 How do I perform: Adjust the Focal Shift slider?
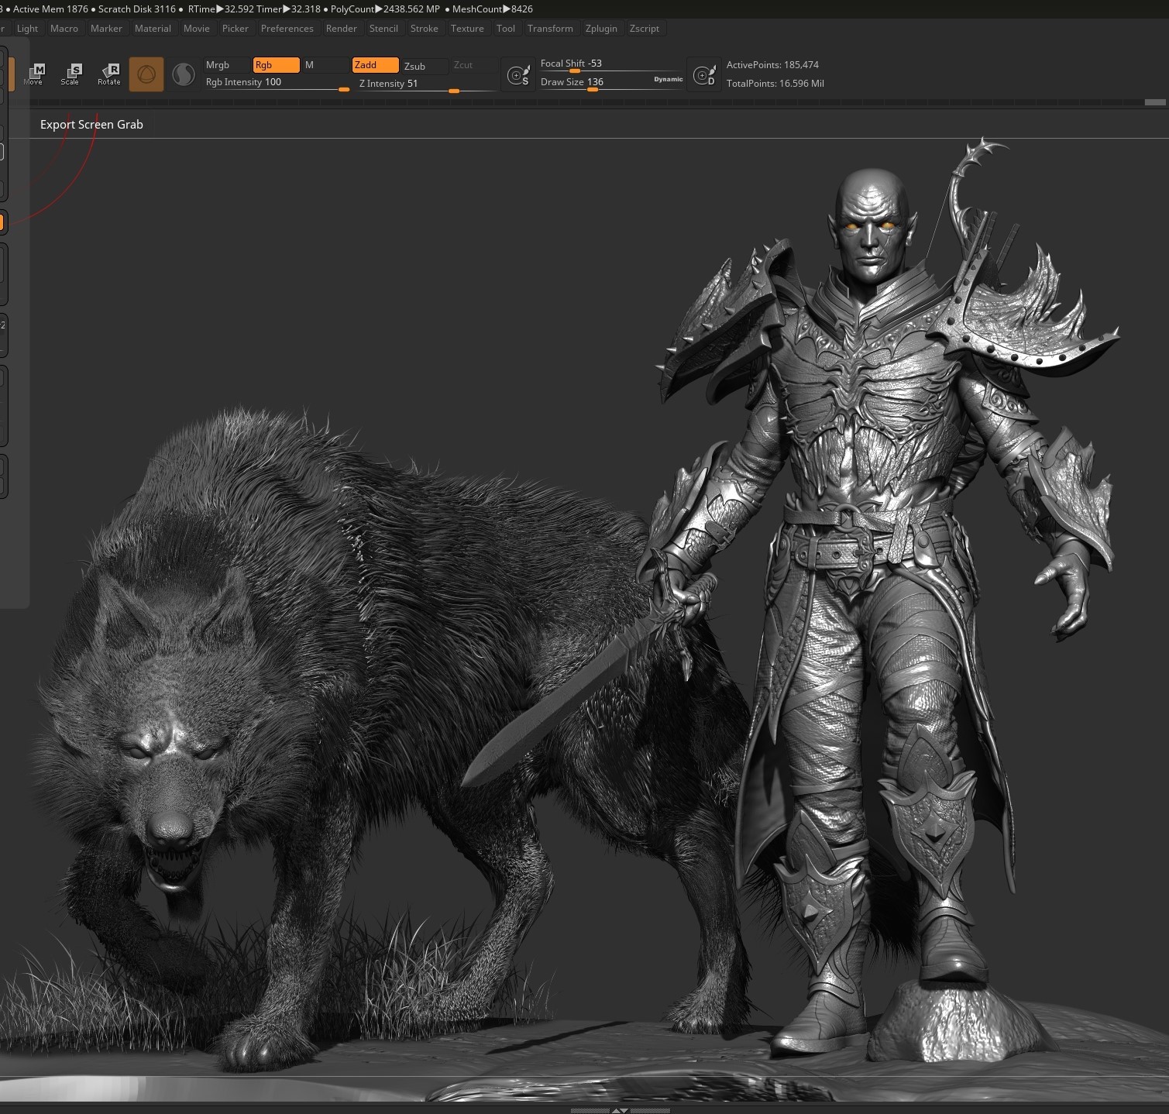573,70
